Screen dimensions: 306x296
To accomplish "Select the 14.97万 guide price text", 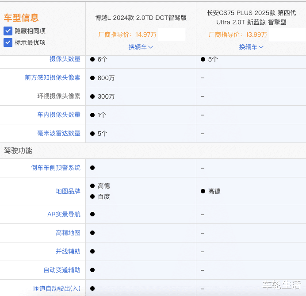I will pyautogui.click(x=146, y=35).
